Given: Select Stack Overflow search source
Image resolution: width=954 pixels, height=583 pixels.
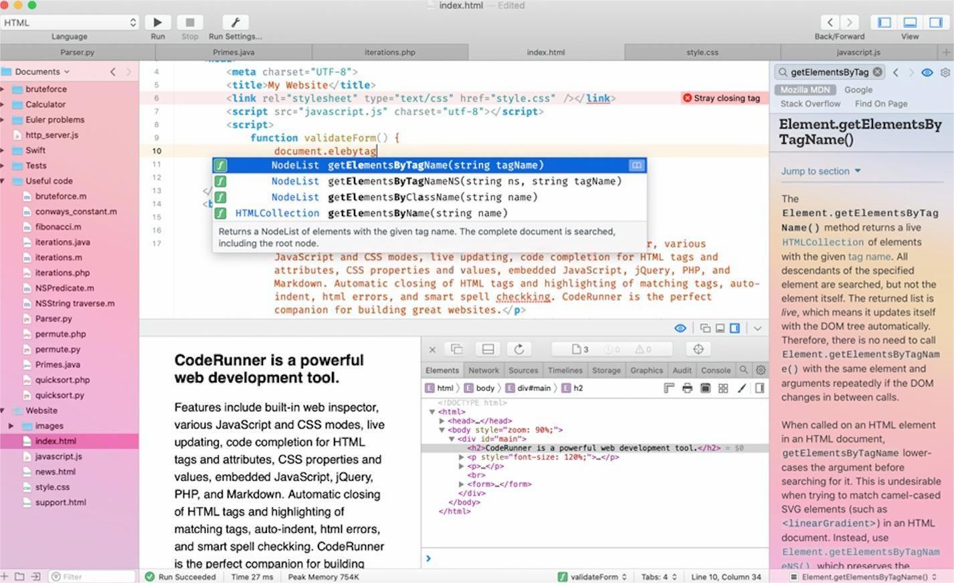Looking at the screenshot, I should [810, 104].
